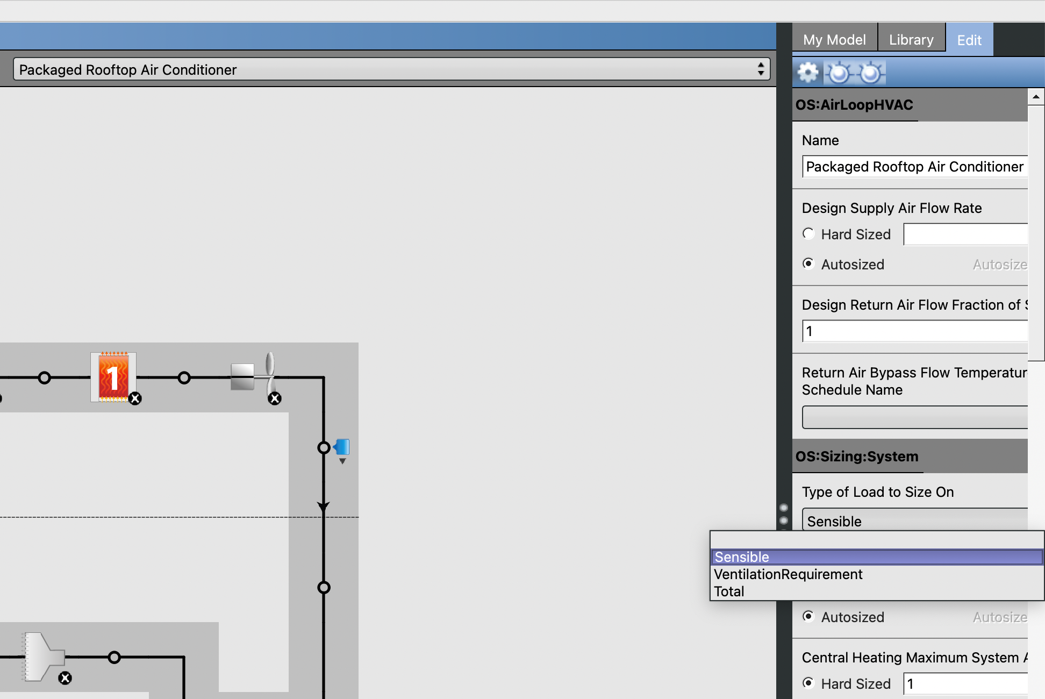1045x699 pixels.
Task: Switch to the My Model tab
Action: (834, 39)
